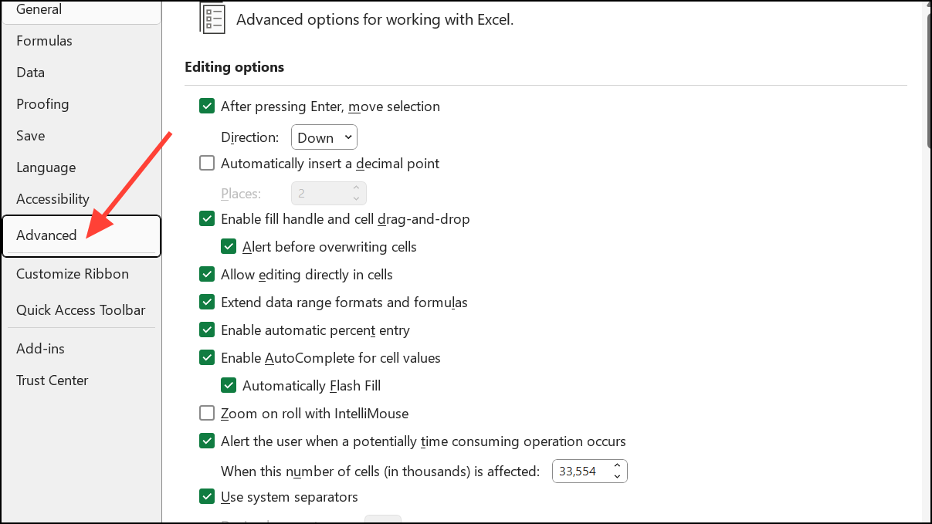Open the Trust Center page
932x524 pixels.
(x=52, y=380)
